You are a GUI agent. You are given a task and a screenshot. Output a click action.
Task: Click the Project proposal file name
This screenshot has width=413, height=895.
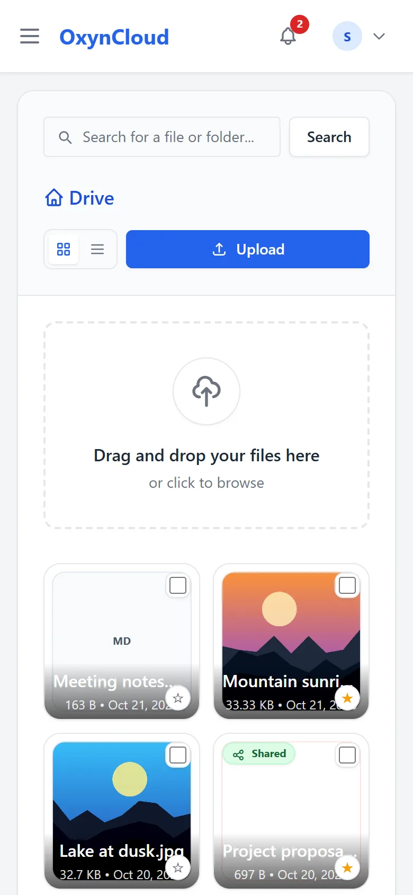pos(289,851)
